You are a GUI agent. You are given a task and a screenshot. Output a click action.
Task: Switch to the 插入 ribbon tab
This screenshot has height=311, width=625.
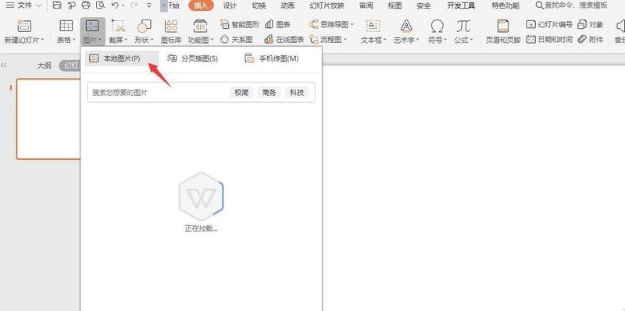click(201, 5)
